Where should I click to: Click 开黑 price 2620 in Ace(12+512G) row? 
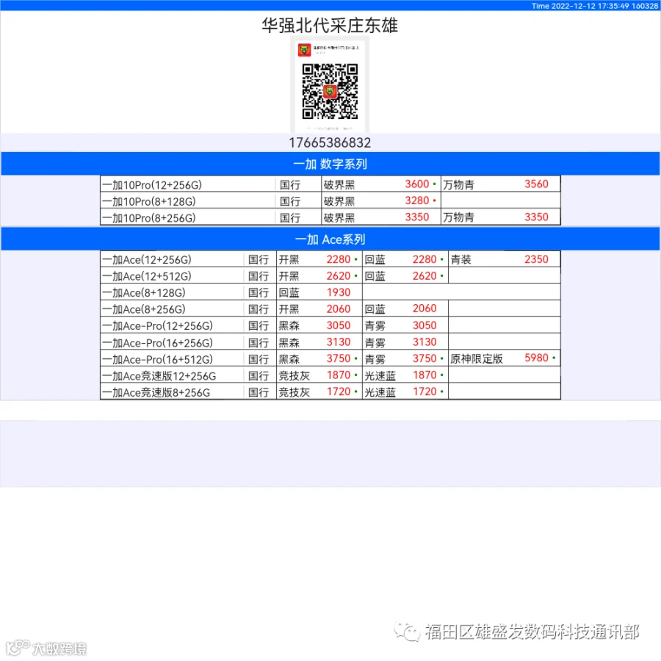(x=339, y=275)
